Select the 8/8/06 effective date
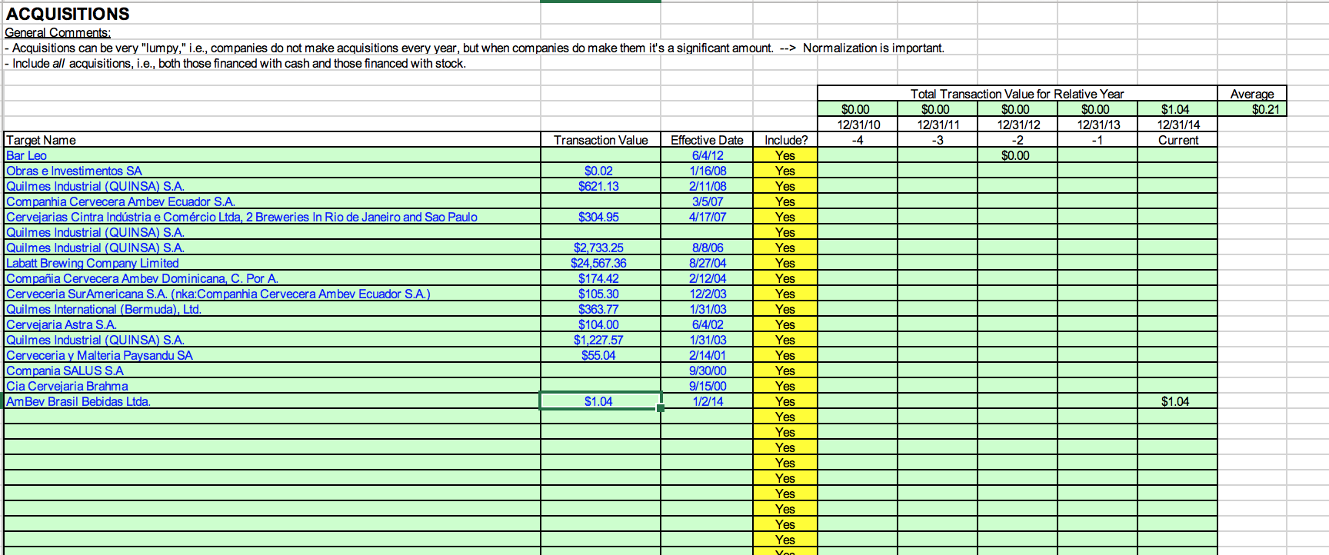 point(708,248)
